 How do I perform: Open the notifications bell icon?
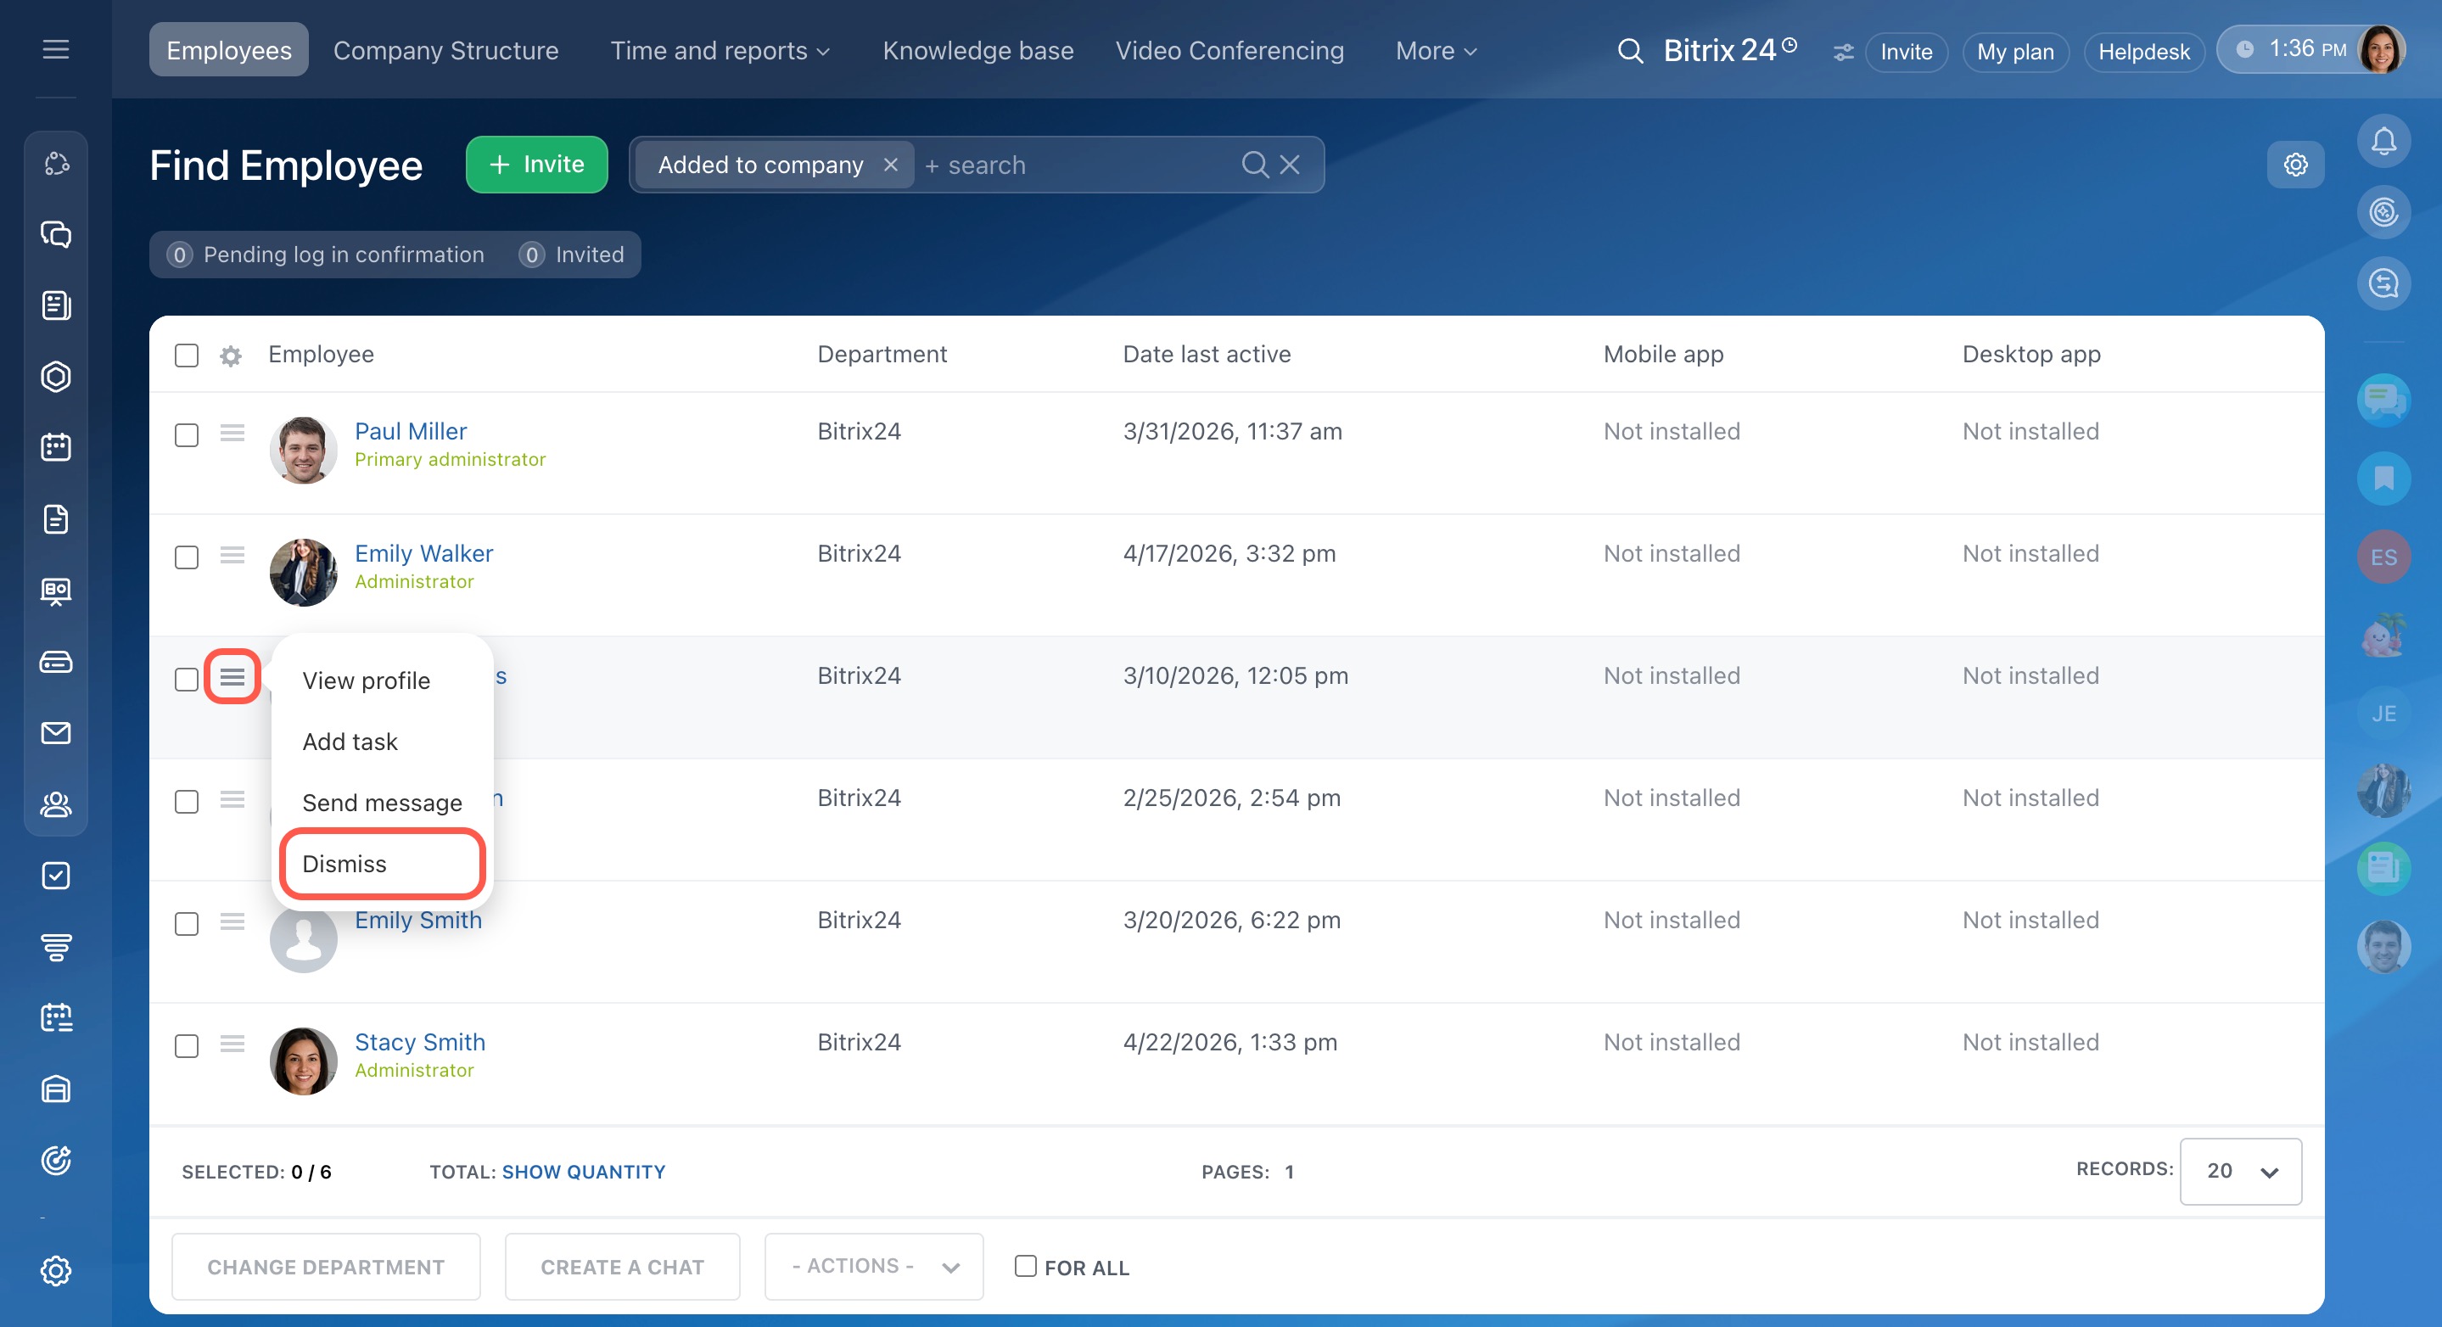coord(2383,143)
